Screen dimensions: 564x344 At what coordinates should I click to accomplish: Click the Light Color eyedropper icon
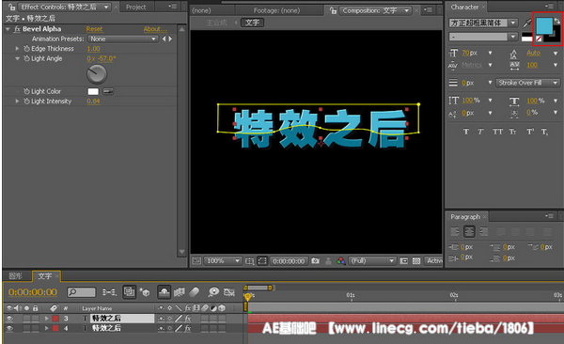pos(108,91)
